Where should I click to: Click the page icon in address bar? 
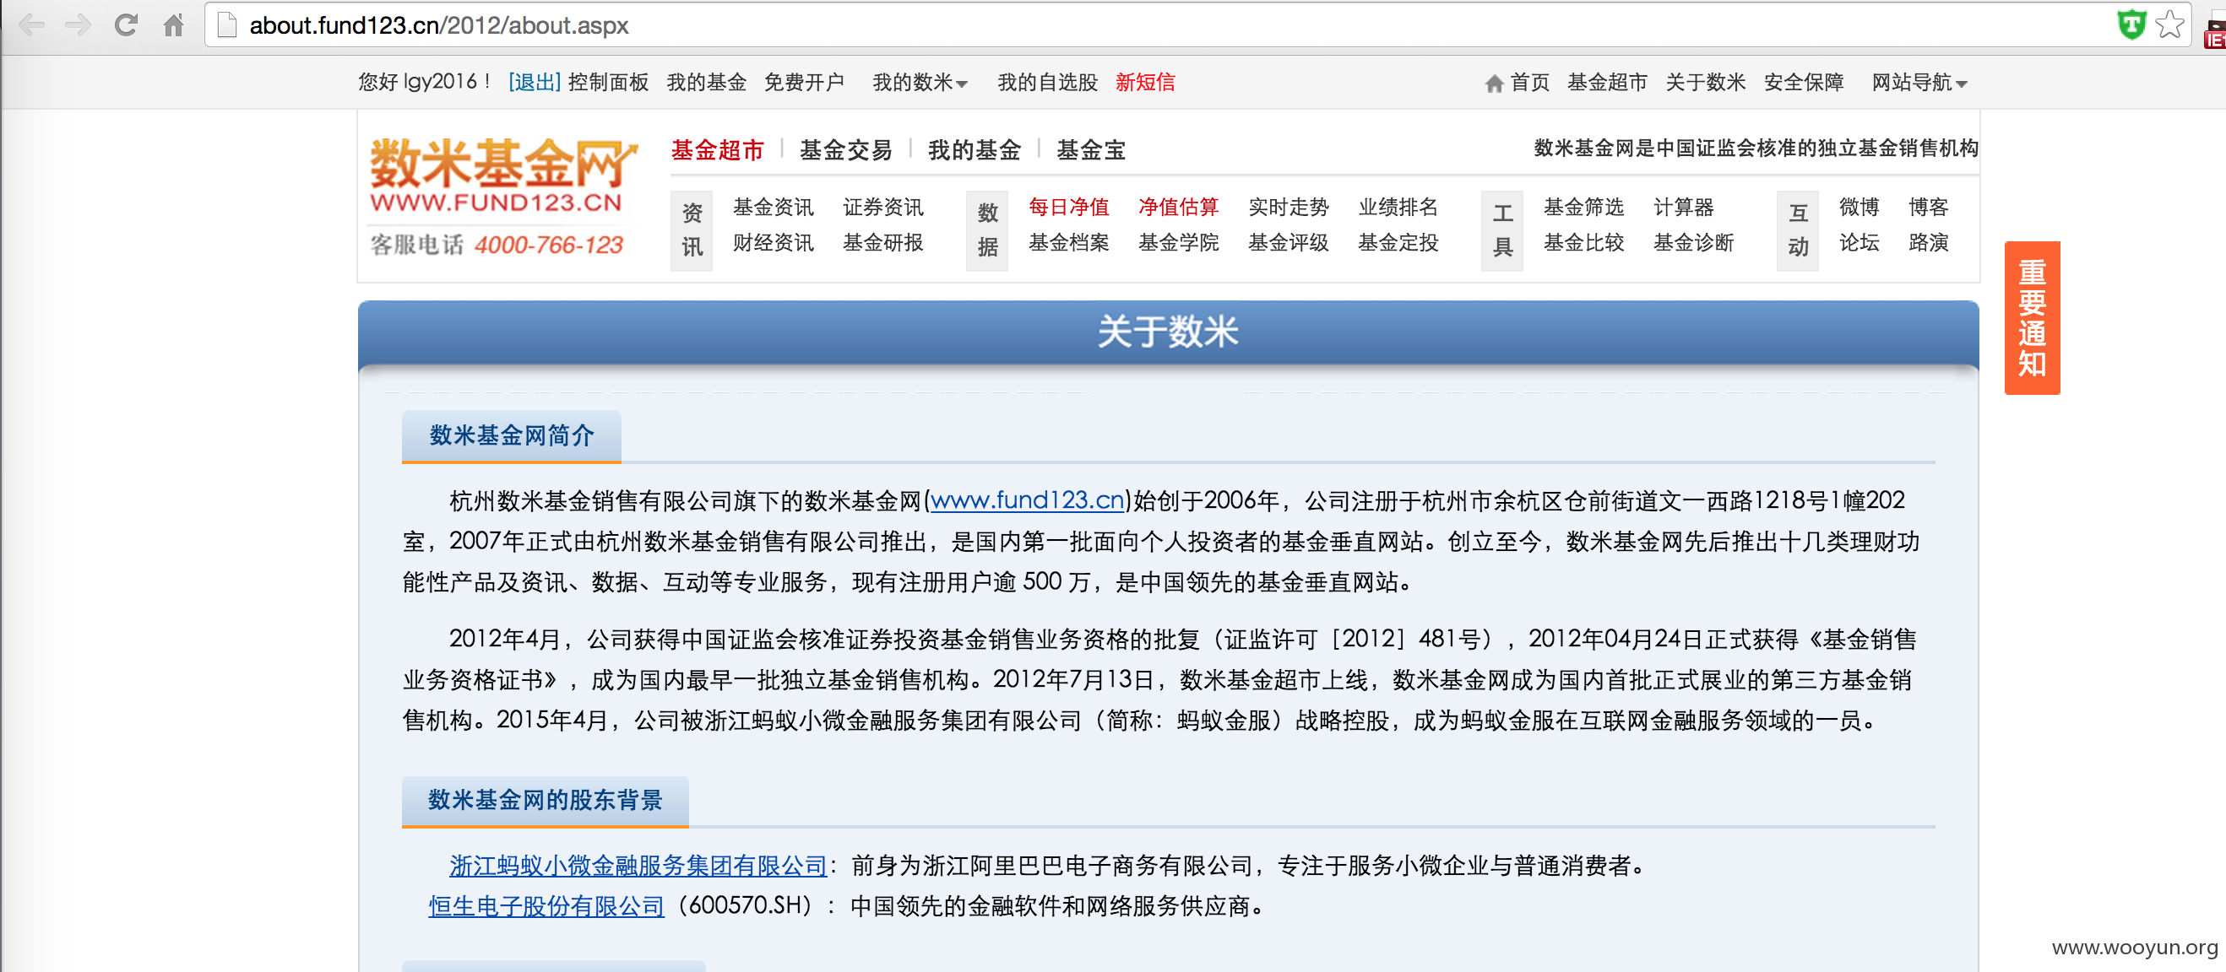point(227,25)
